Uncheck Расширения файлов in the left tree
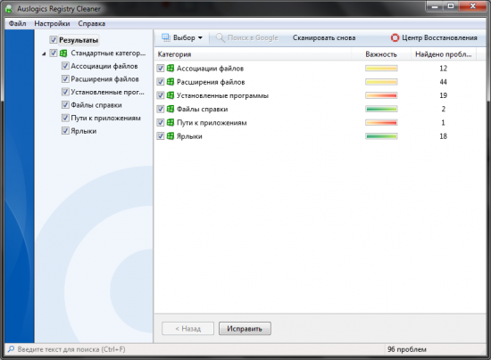 coord(65,79)
